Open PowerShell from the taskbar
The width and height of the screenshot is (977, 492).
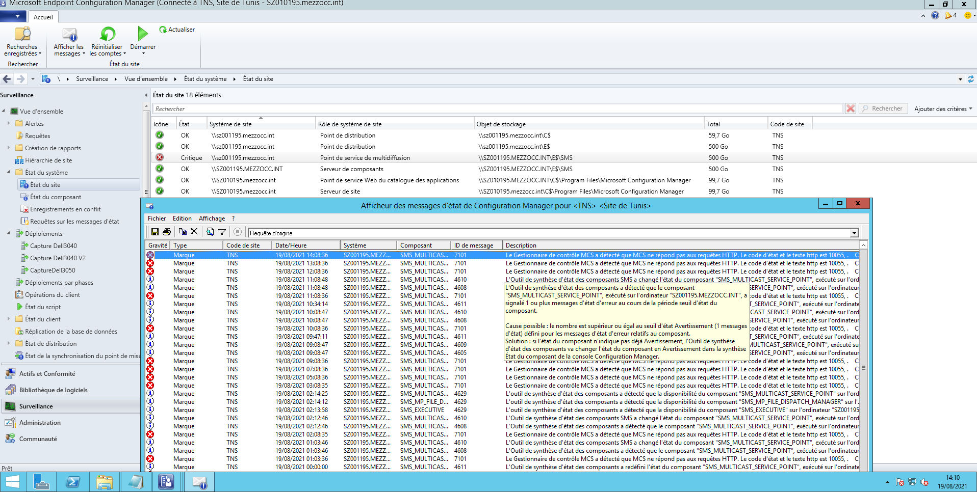pyautogui.click(x=72, y=482)
